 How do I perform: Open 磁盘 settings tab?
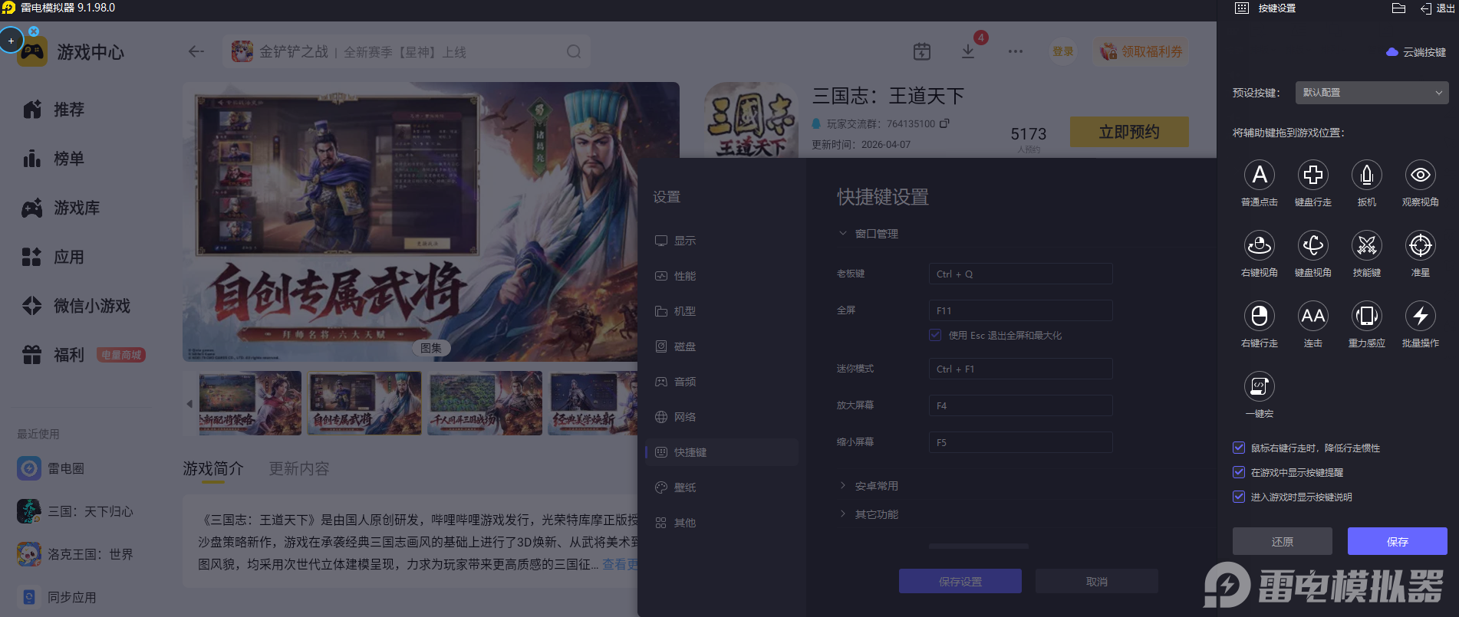722,346
